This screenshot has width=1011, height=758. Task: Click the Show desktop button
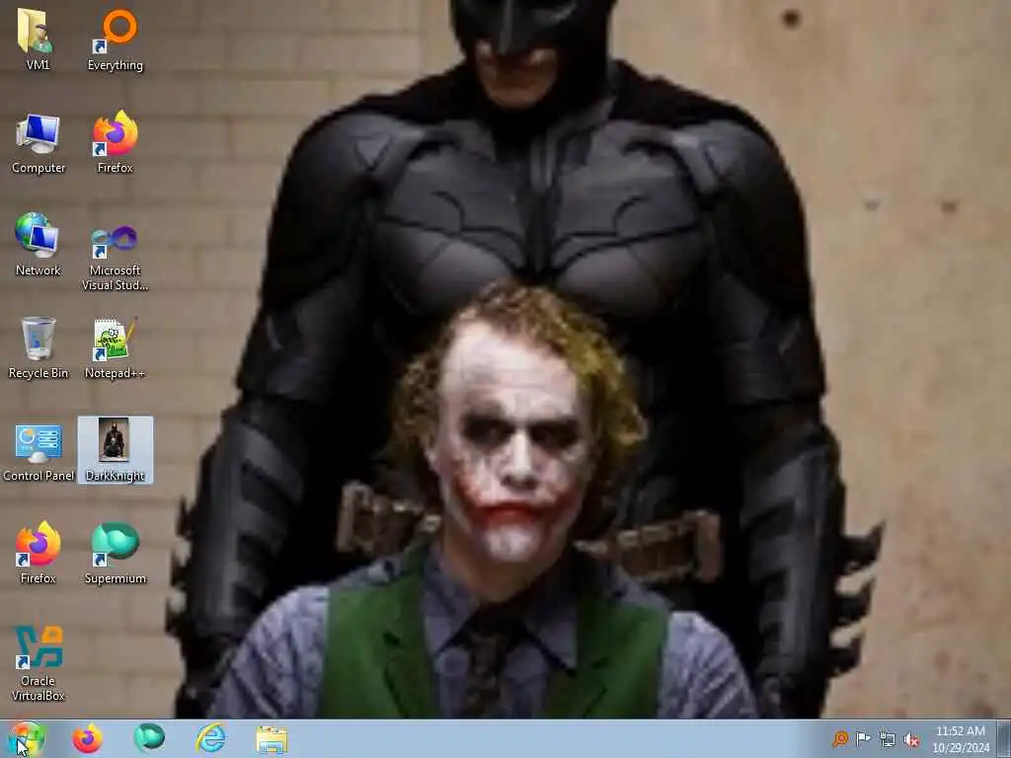[1004, 738]
